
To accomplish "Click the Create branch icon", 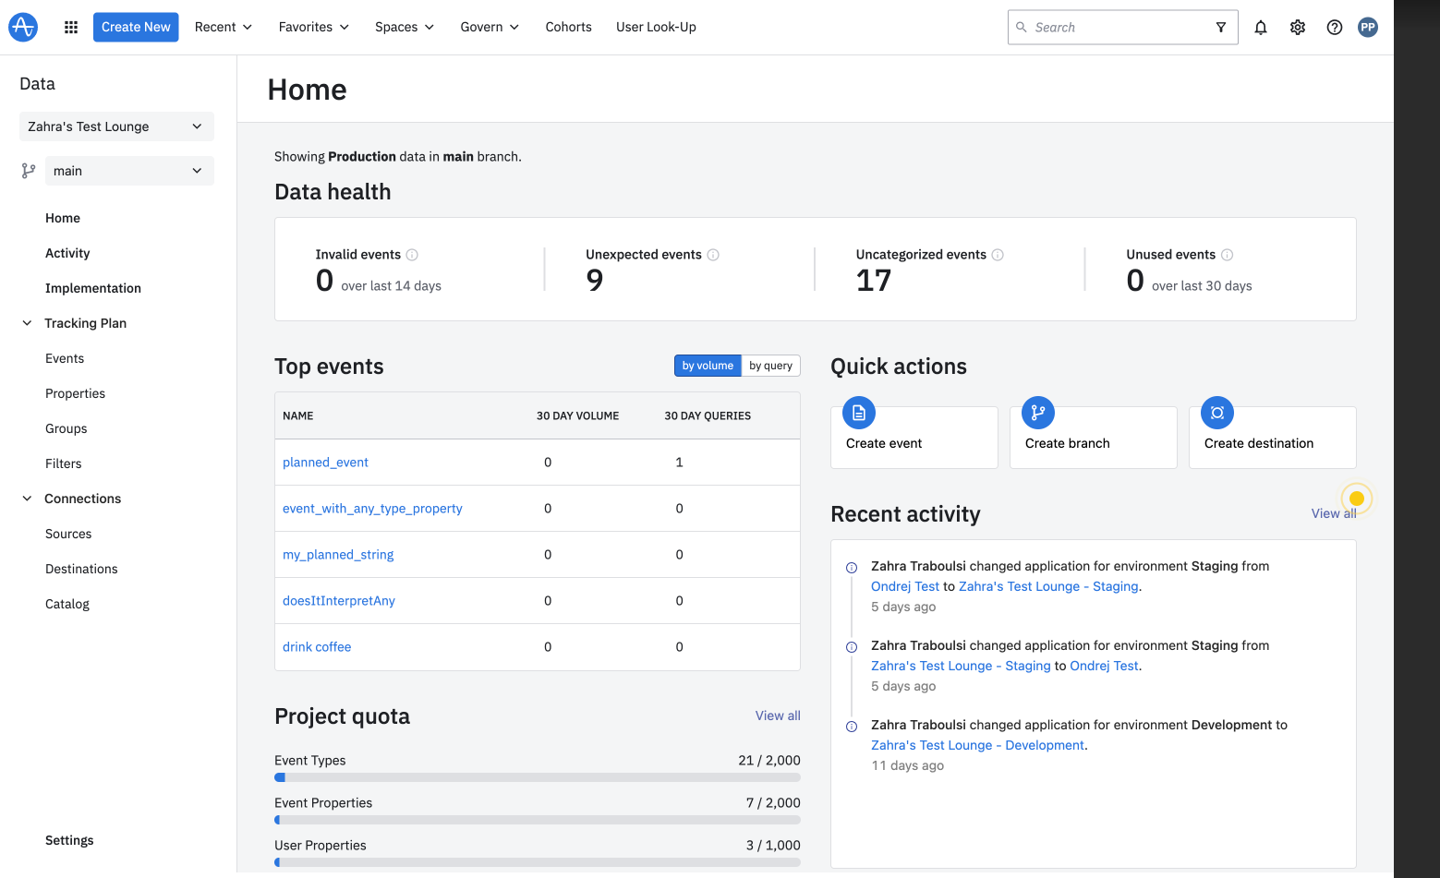I will click(1038, 413).
